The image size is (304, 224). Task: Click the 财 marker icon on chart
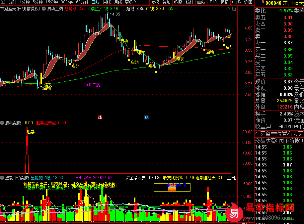click(146, 117)
